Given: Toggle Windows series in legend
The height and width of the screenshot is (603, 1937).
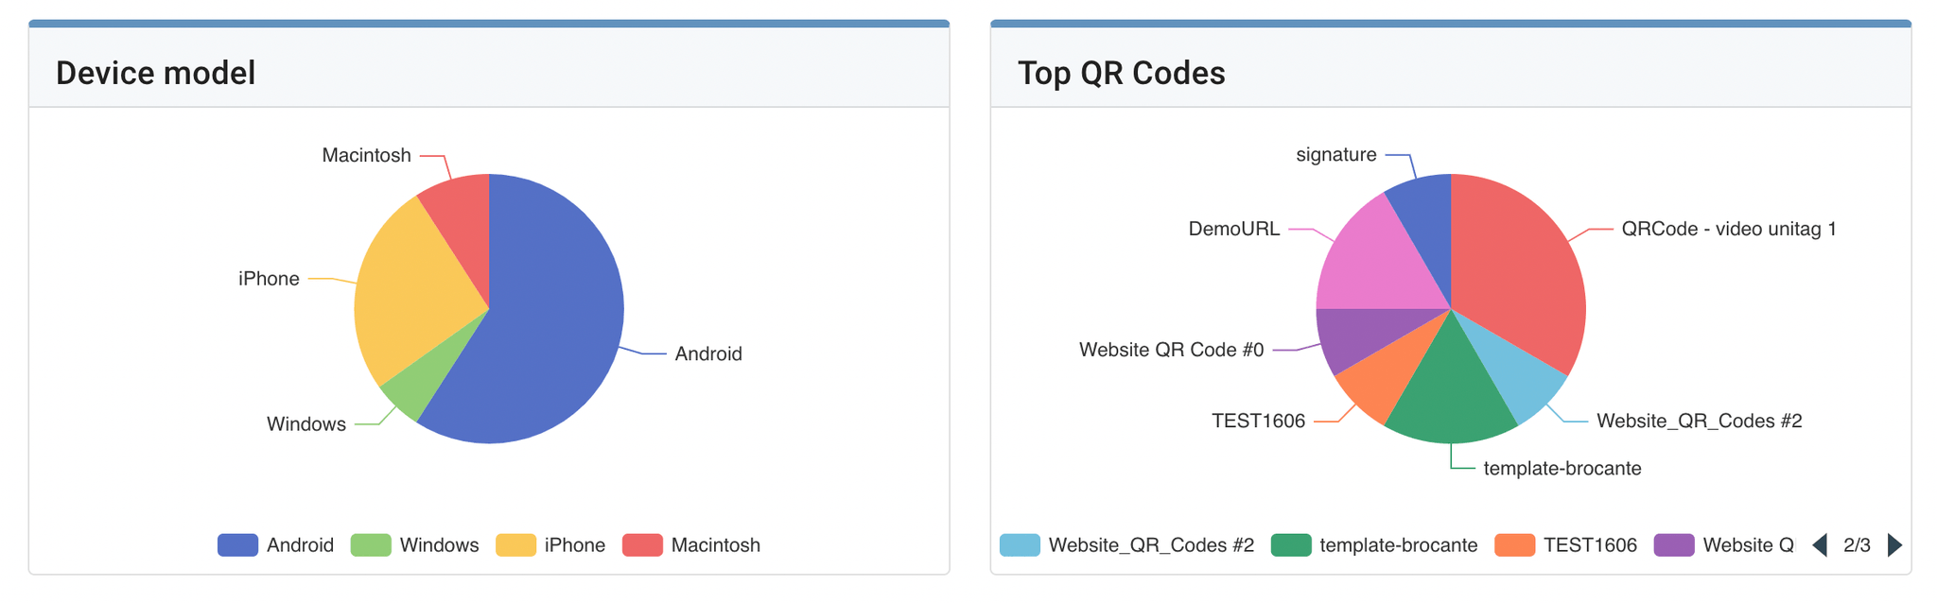Looking at the screenshot, I should coord(415,545).
